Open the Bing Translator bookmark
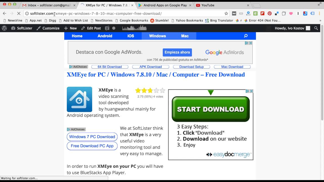 [x=219, y=20]
